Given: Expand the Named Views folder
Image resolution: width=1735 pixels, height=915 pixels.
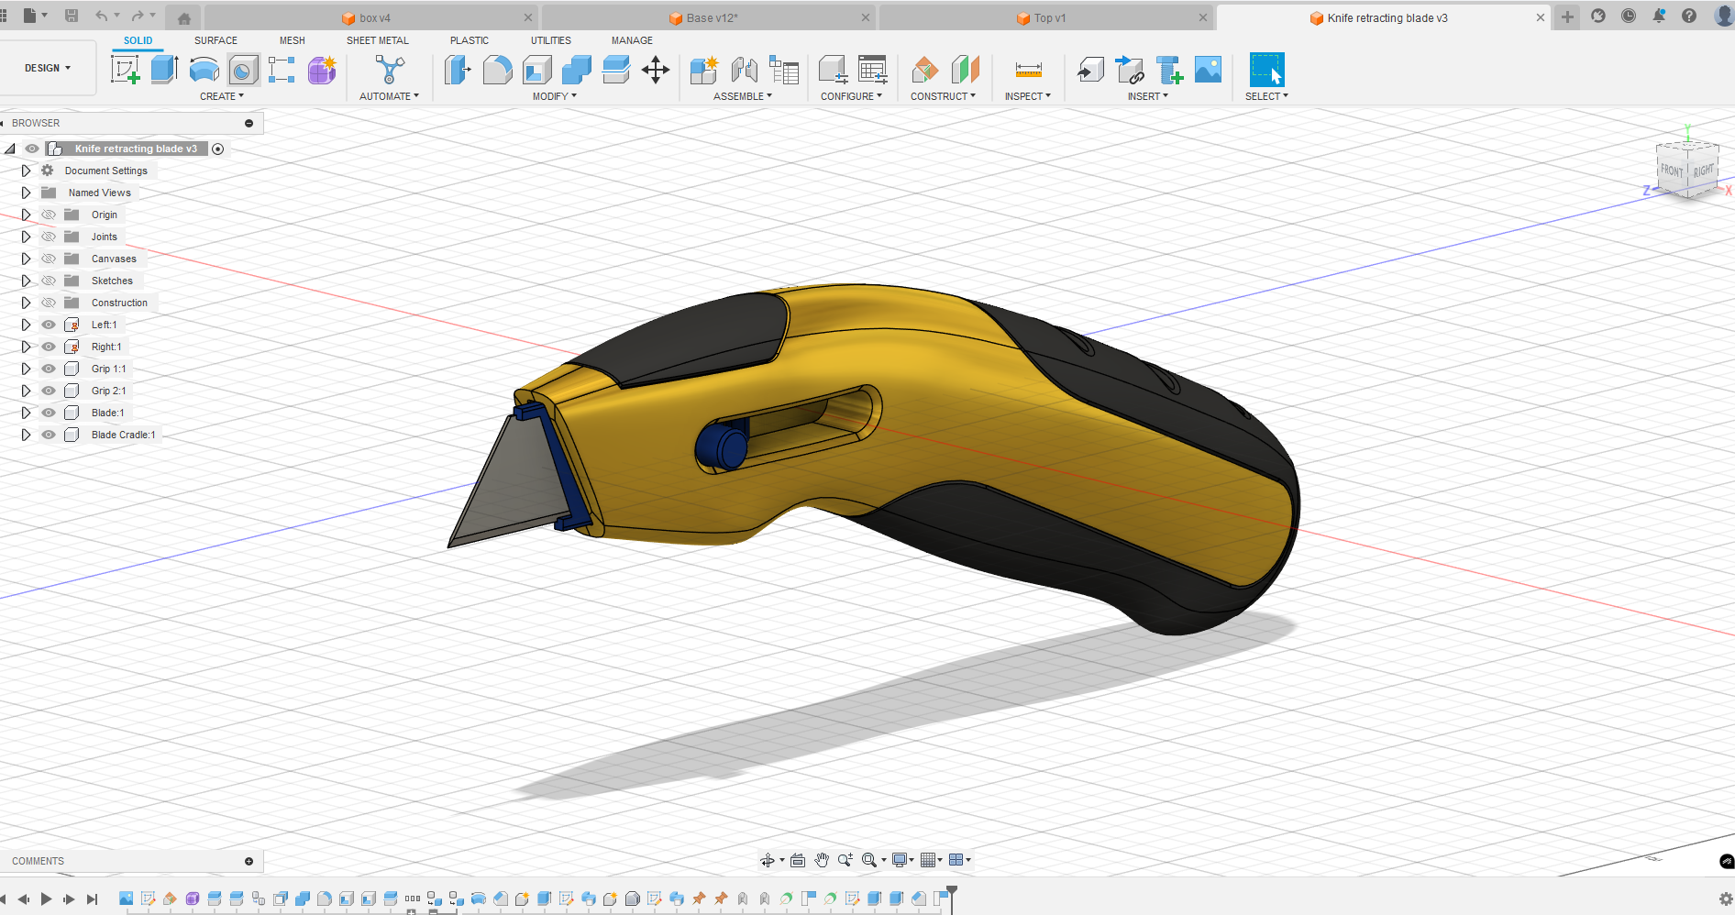Looking at the screenshot, I should coord(26,193).
